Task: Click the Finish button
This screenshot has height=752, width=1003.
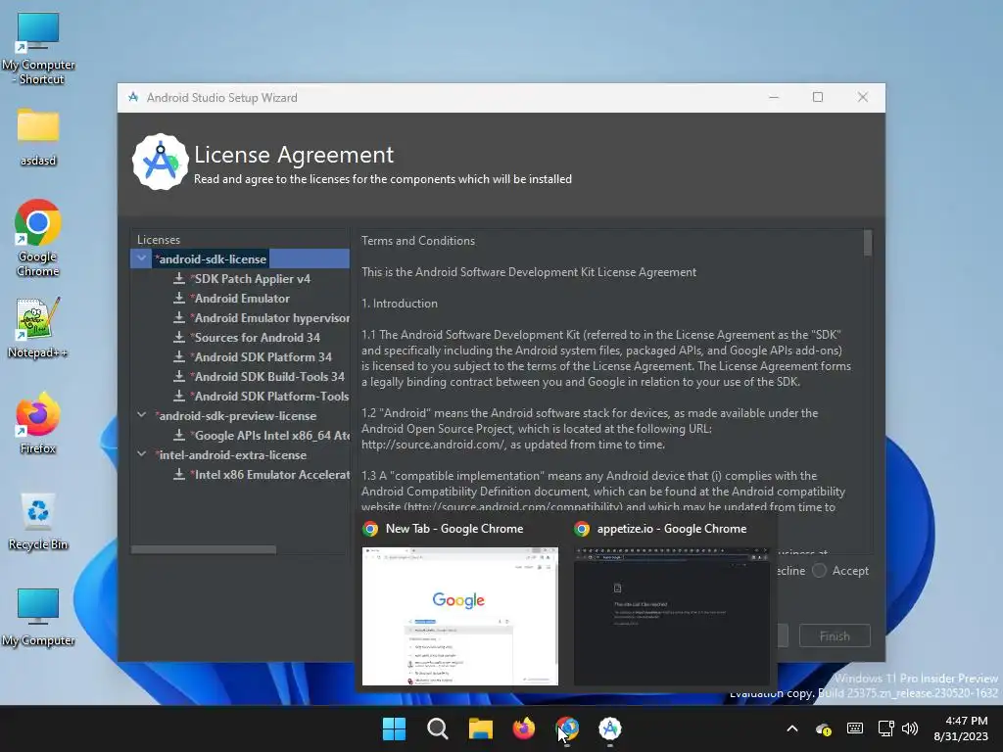Action: [835, 635]
